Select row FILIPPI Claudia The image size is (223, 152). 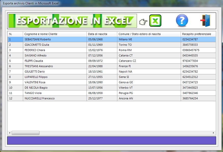(112, 61)
